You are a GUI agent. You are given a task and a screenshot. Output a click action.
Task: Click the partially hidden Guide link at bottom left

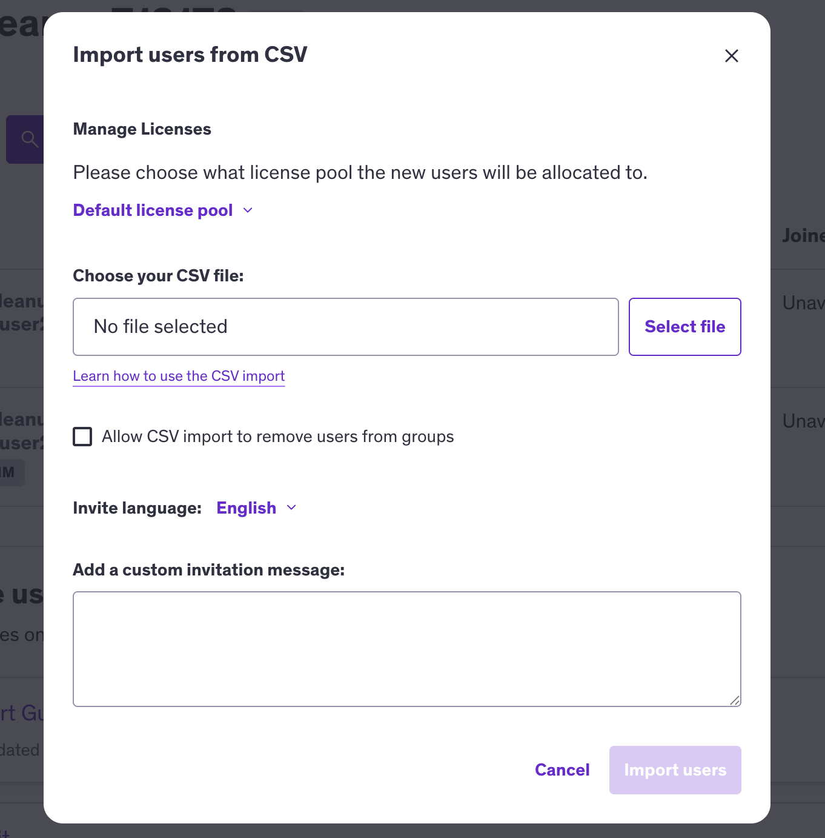coord(22,713)
